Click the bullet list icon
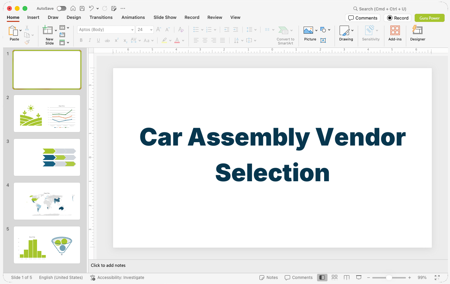Screen dimensions: 450x284 pyautogui.click(x=196, y=30)
